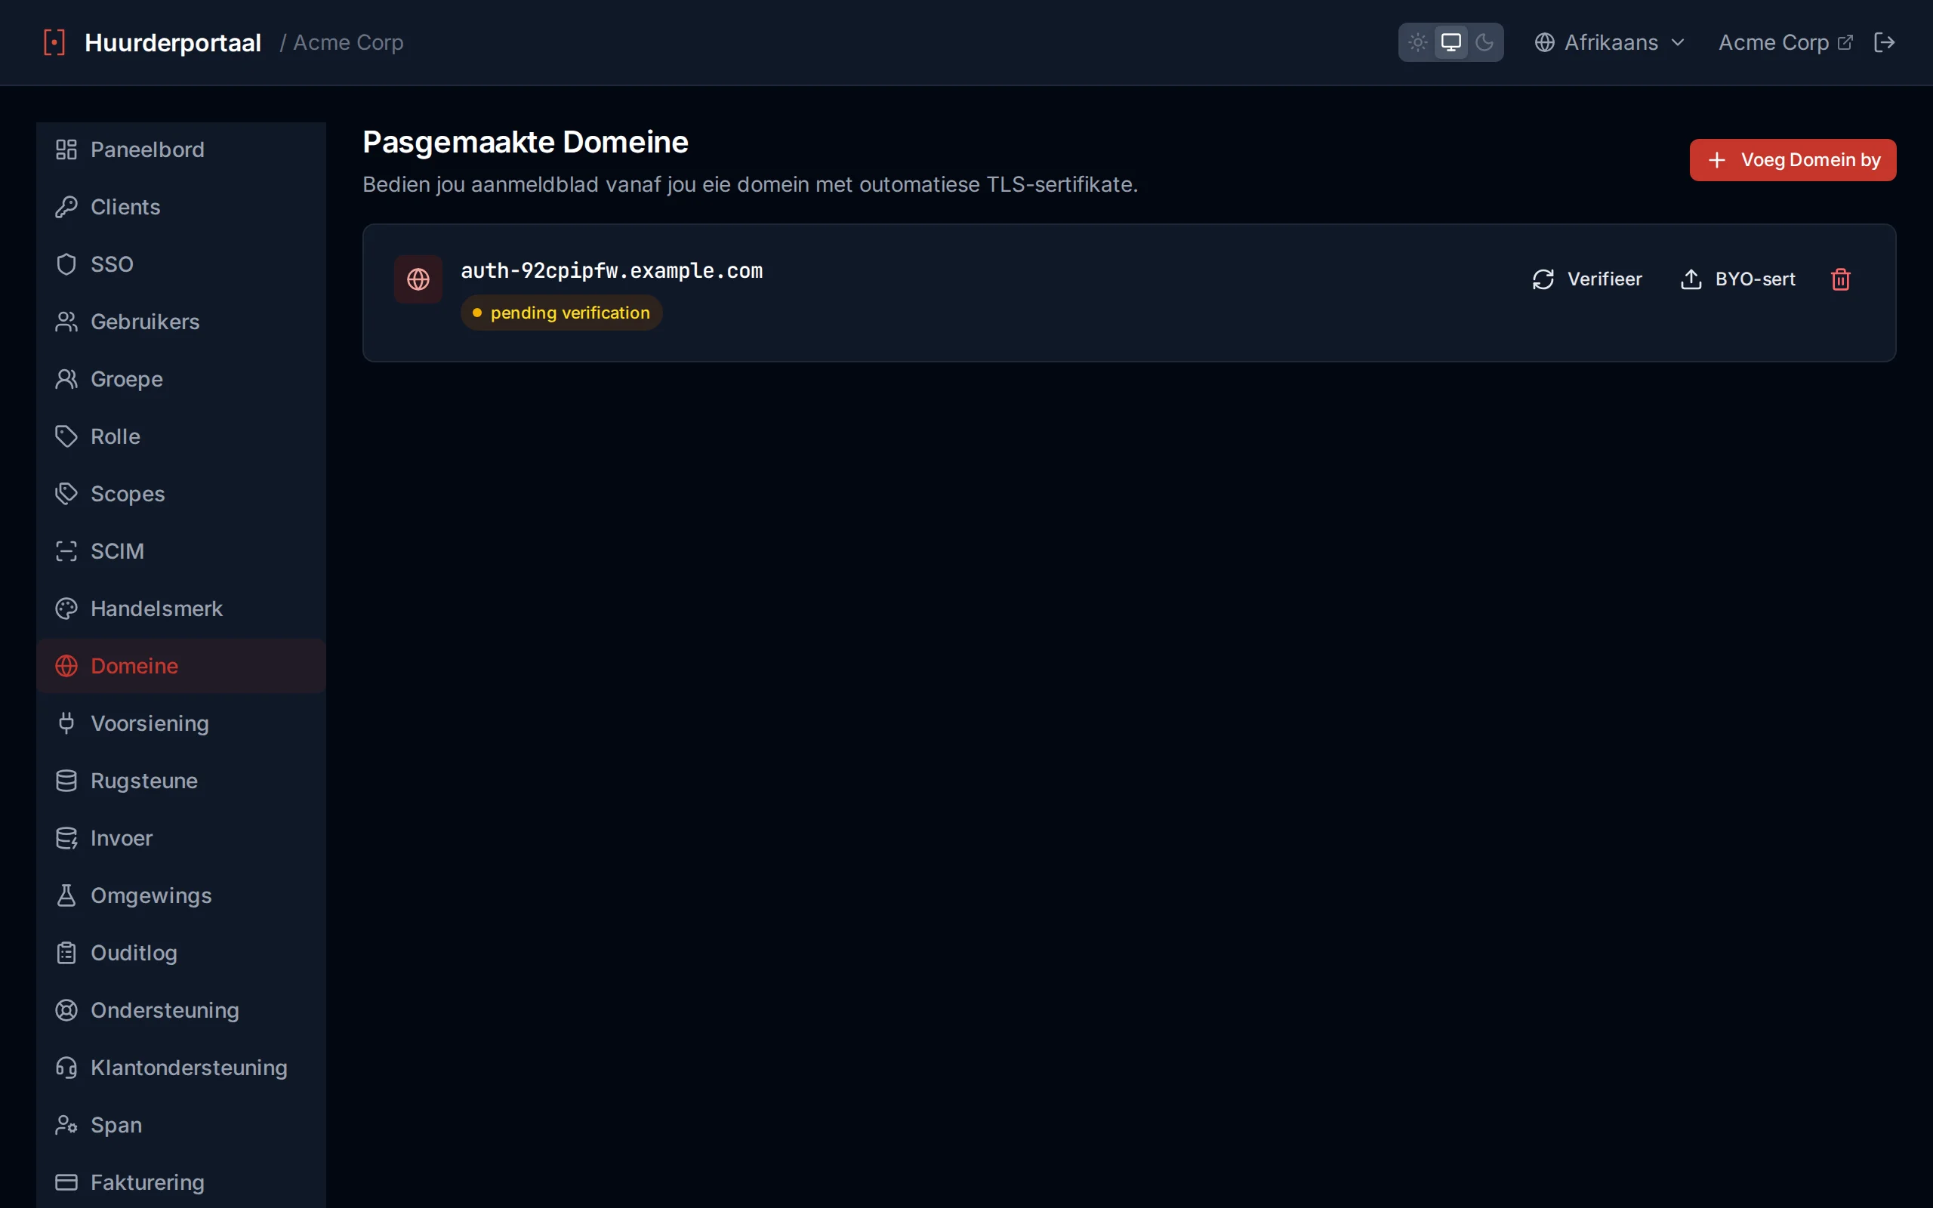This screenshot has height=1208, width=1933.
Task: Open the Afrikaans language dropdown
Action: point(1610,42)
